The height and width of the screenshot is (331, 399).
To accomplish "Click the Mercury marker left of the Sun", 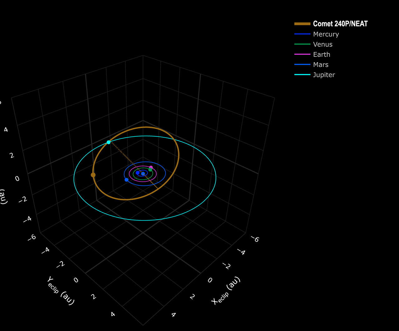I will [137, 173].
